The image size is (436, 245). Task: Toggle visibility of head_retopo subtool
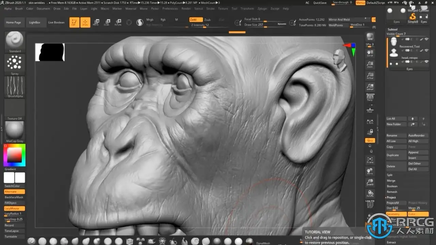(x=426, y=51)
